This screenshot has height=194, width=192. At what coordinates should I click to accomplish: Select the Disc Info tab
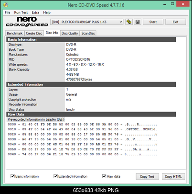coord(52,33)
